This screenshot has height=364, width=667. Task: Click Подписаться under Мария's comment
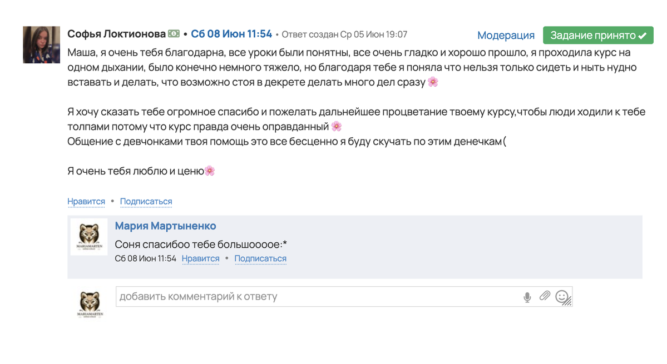pos(260,258)
